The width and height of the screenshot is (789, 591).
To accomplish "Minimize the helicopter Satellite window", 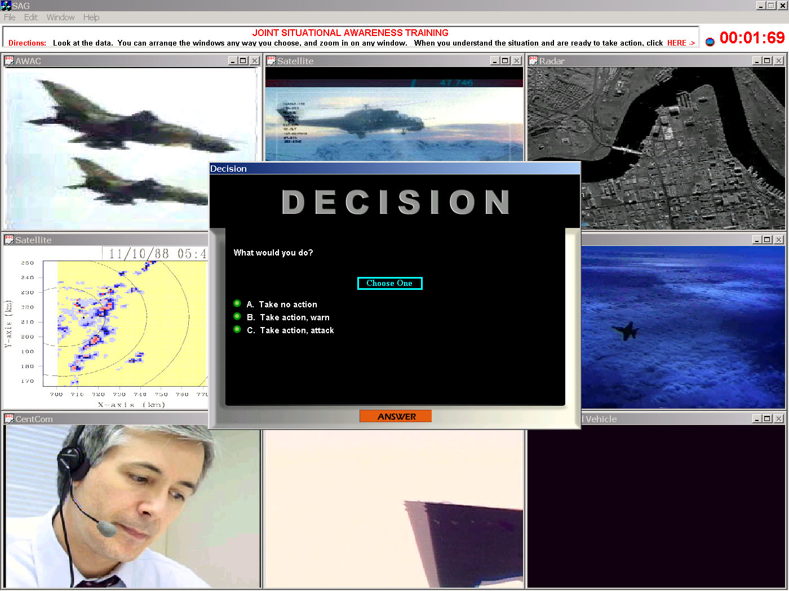I will 495,61.
